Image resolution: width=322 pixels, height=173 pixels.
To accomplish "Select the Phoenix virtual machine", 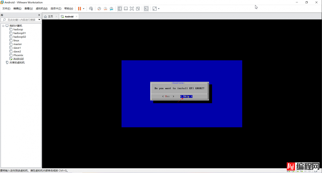I will [18, 55].
